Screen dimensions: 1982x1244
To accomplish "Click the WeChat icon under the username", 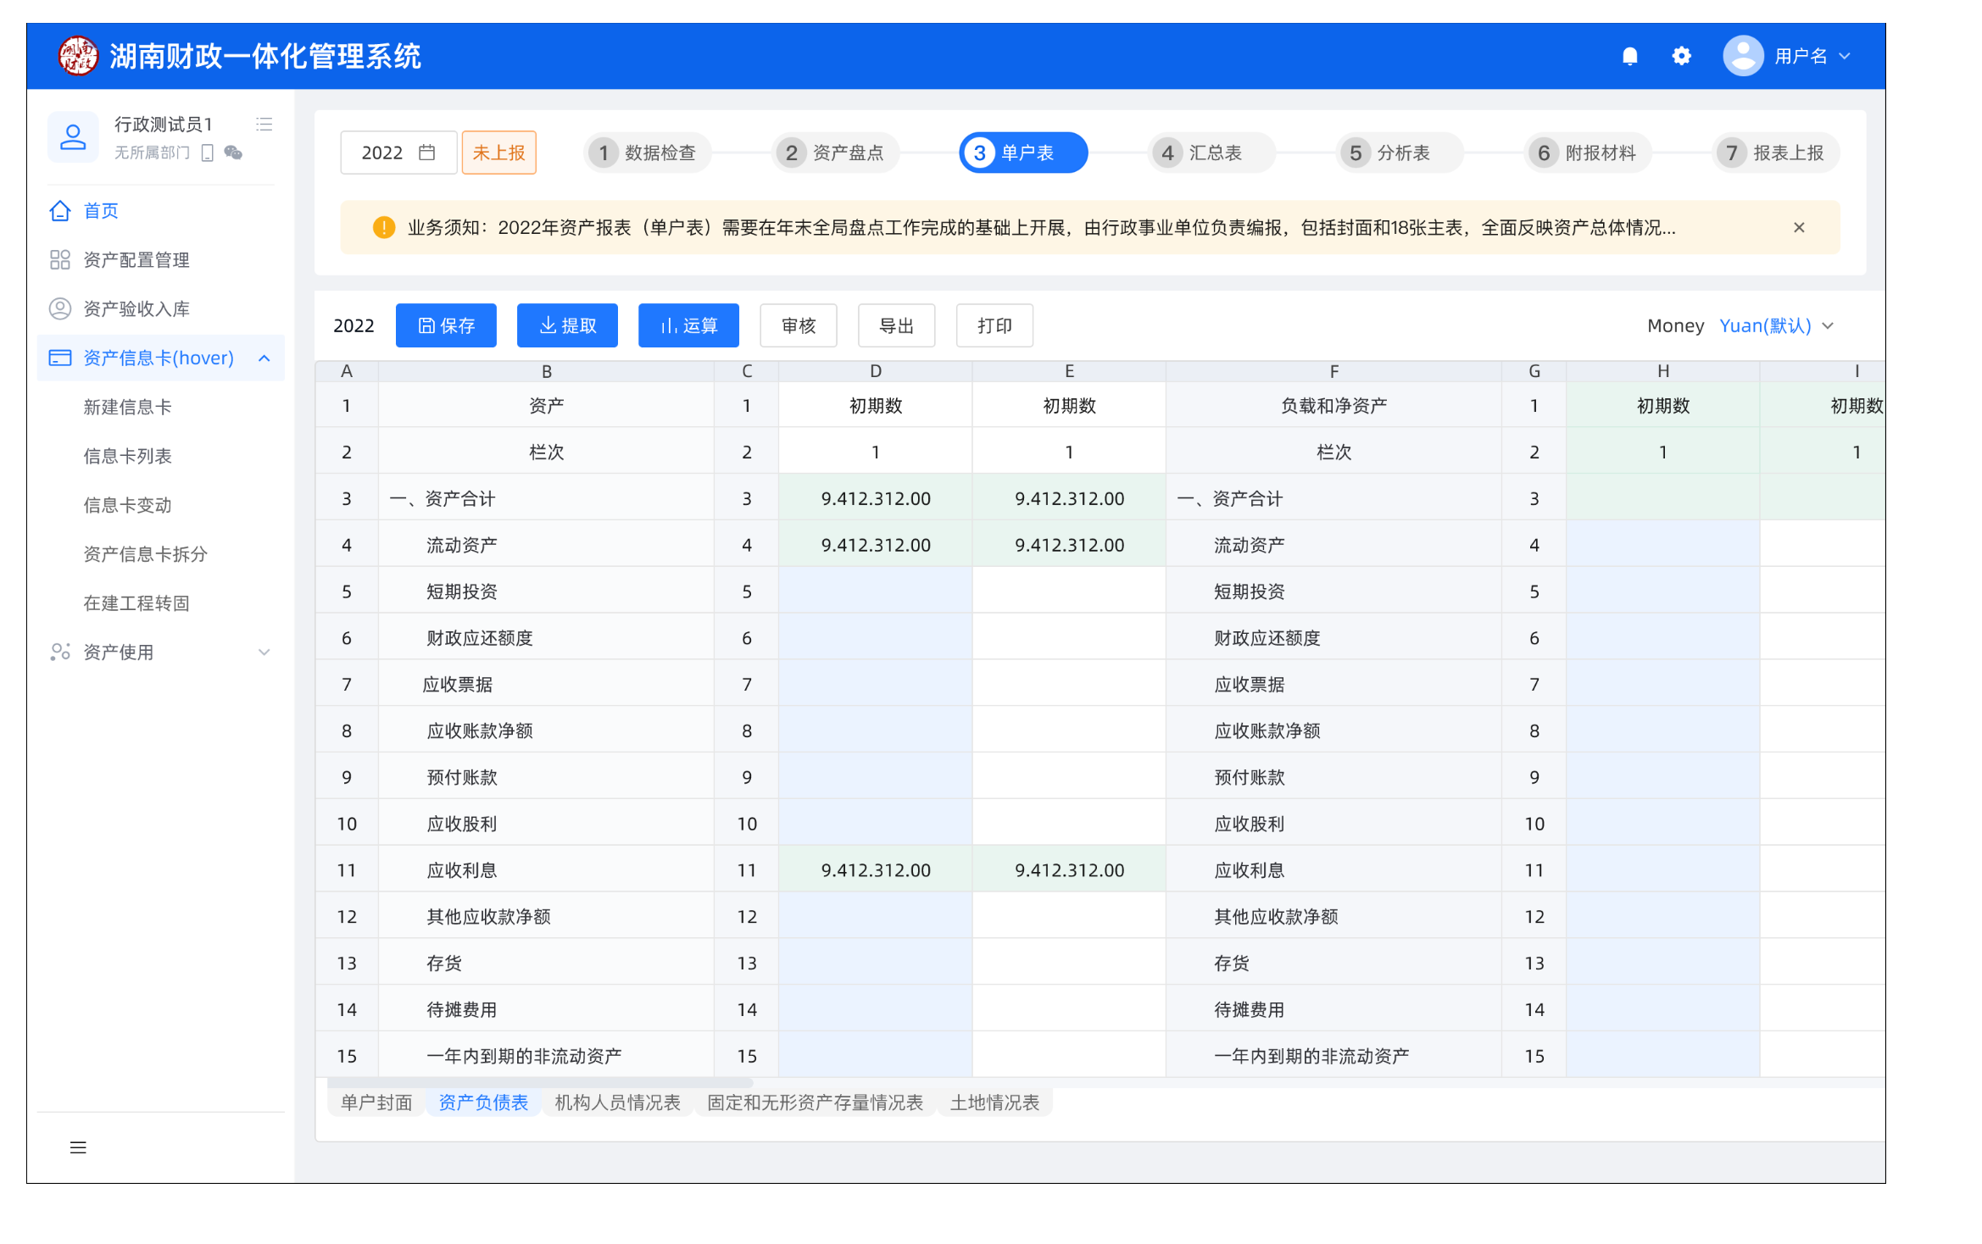I will [x=233, y=153].
